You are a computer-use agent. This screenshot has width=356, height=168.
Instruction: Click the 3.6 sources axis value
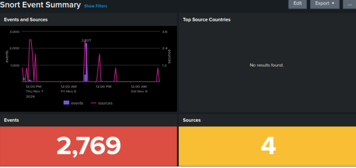(165, 32)
